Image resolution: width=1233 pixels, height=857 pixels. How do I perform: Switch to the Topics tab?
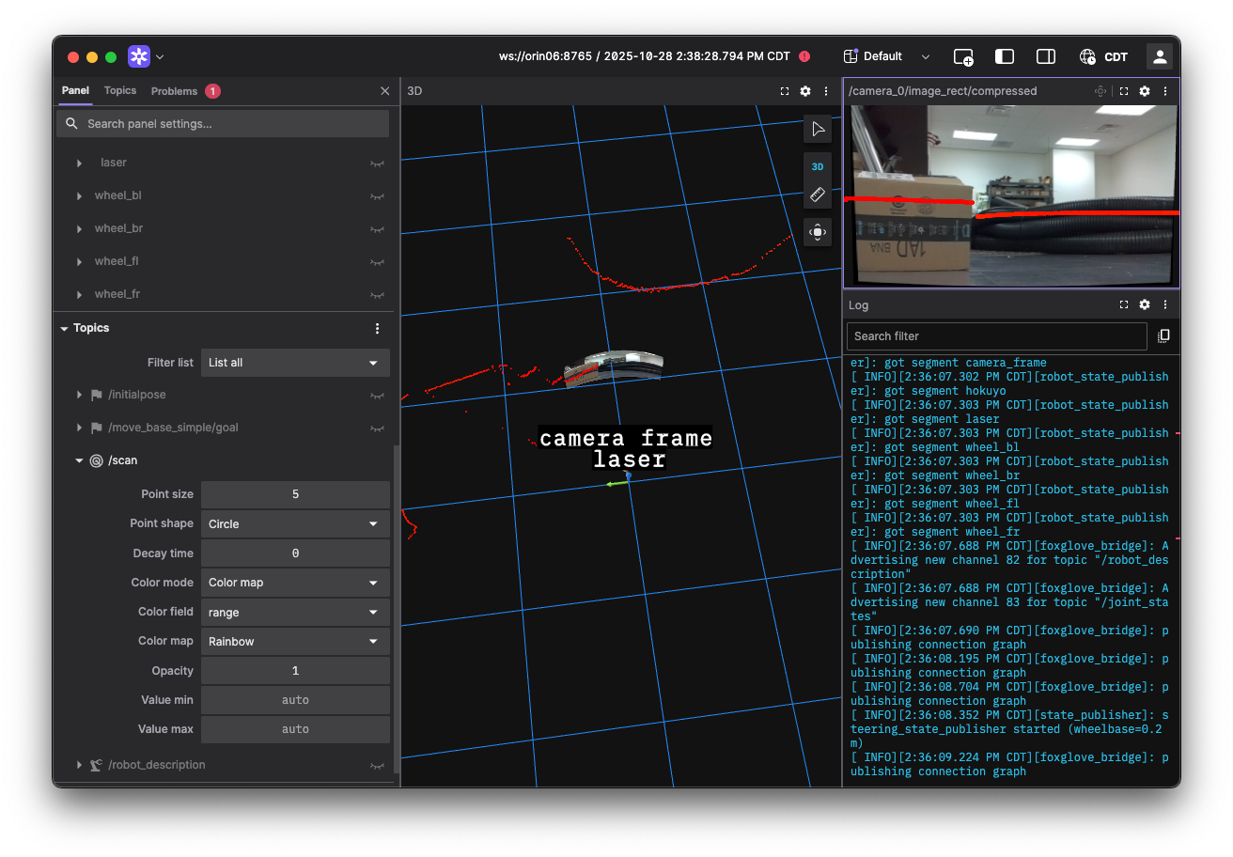pyautogui.click(x=120, y=90)
